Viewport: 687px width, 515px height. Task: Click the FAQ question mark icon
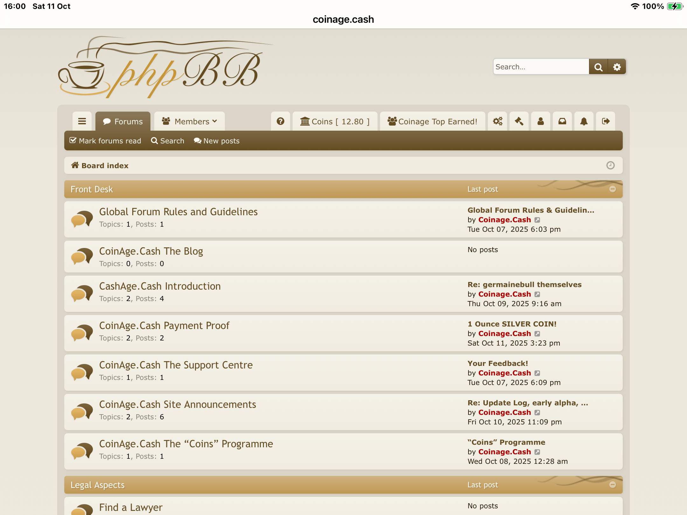click(x=280, y=121)
